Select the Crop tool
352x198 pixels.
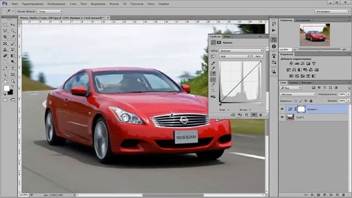point(5,37)
